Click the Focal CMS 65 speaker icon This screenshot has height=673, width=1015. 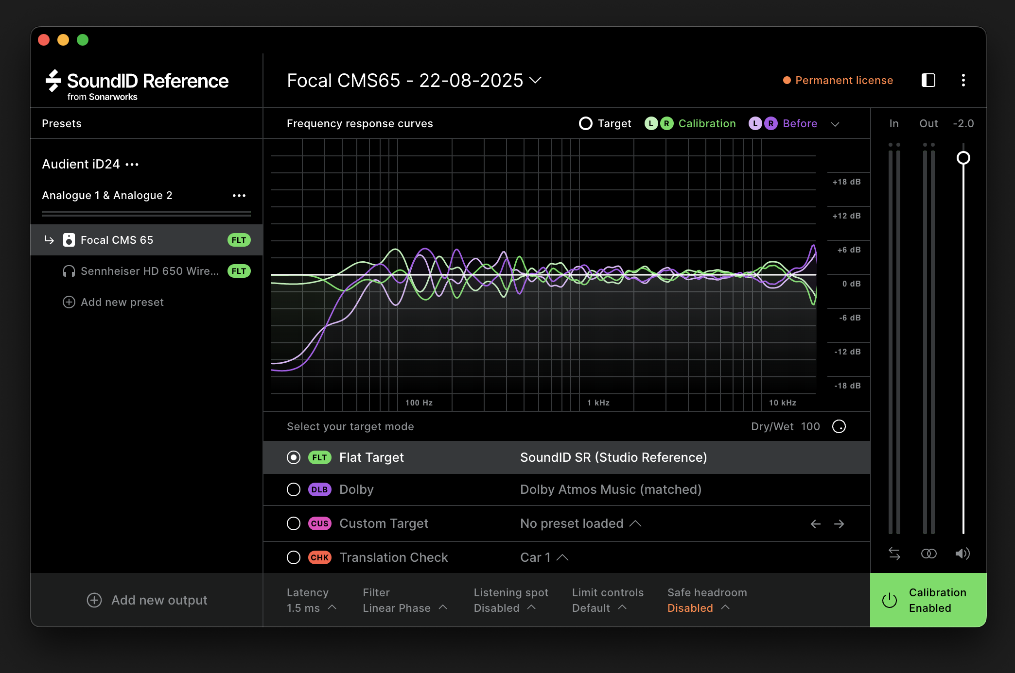[x=69, y=240]
